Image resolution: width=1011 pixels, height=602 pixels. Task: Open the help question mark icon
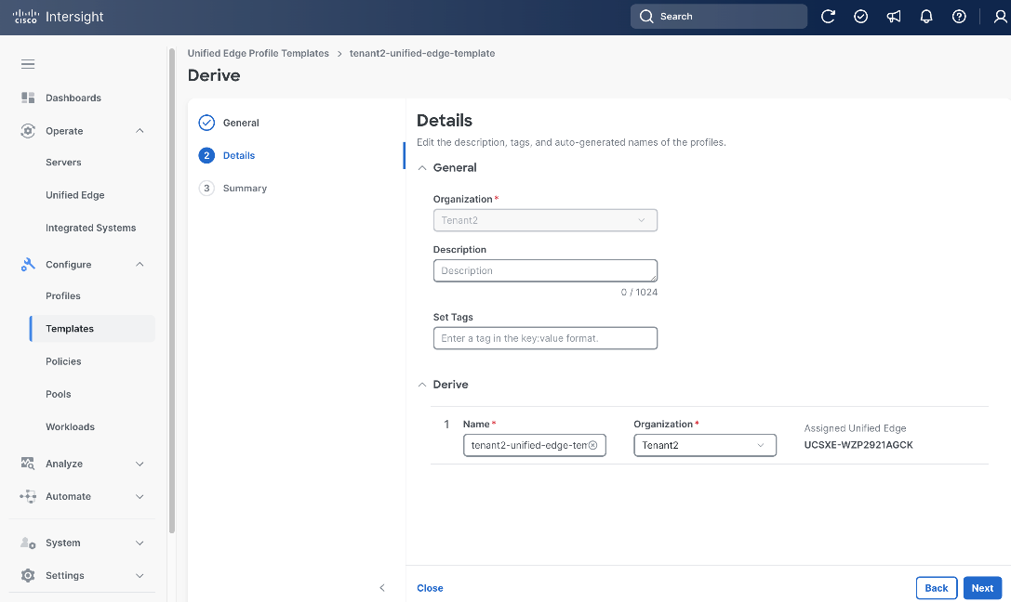tap(960, 17)
